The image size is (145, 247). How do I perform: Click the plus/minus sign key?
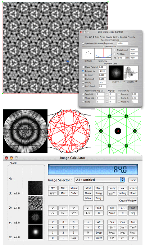(122, 208)
